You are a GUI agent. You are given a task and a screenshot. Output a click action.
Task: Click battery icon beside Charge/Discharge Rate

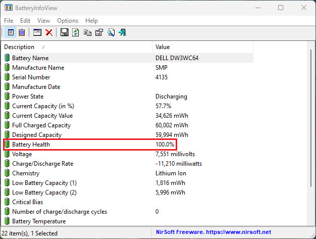pos(7,164)
